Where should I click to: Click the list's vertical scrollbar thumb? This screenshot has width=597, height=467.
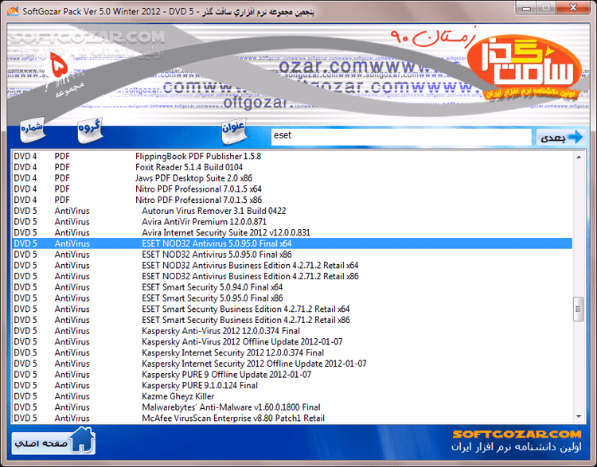(x=578, y=307)
